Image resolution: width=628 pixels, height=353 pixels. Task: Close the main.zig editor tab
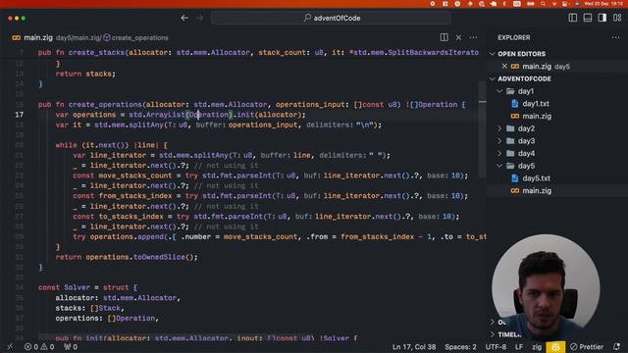[x=458, y=37]
